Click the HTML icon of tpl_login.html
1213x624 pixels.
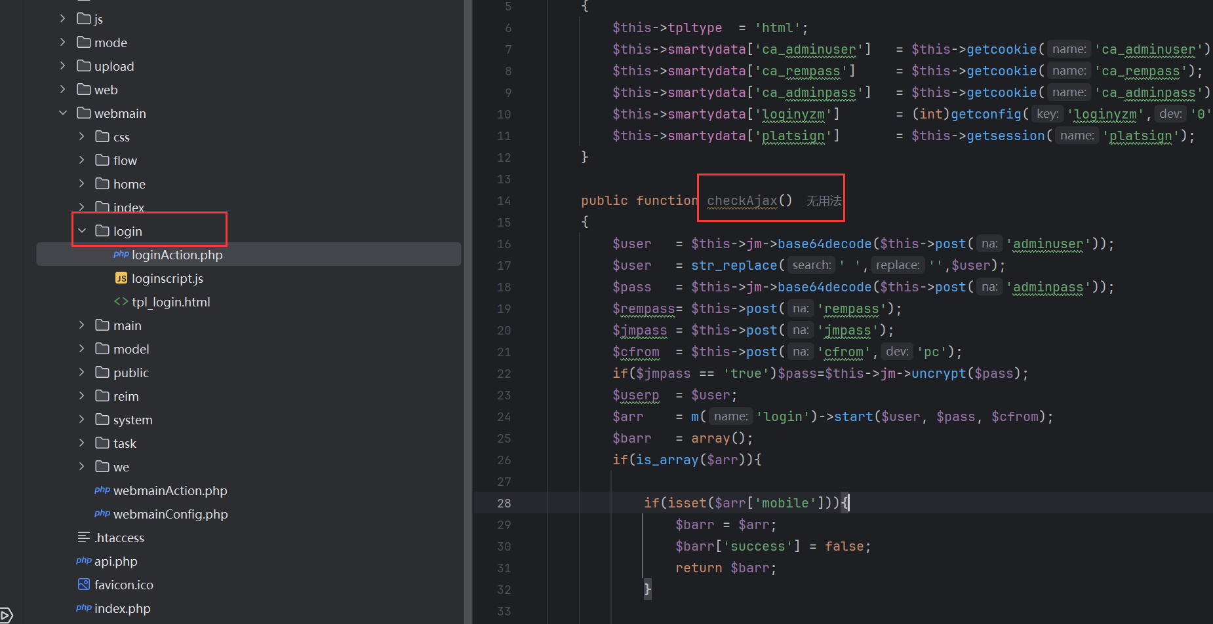point(121,301)
